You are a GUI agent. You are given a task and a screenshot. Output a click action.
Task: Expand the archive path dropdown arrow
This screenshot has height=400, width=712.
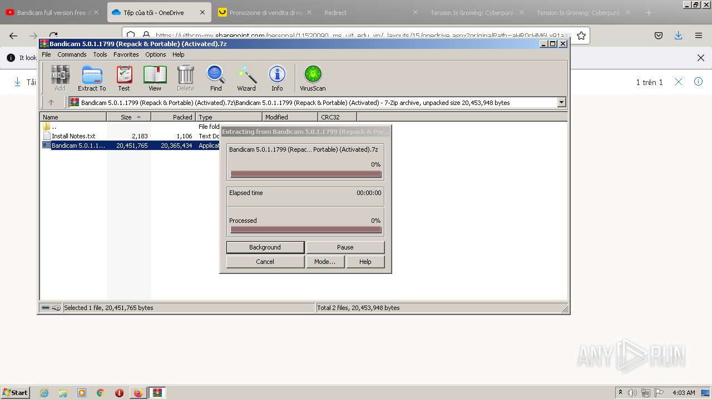(561, 102)
